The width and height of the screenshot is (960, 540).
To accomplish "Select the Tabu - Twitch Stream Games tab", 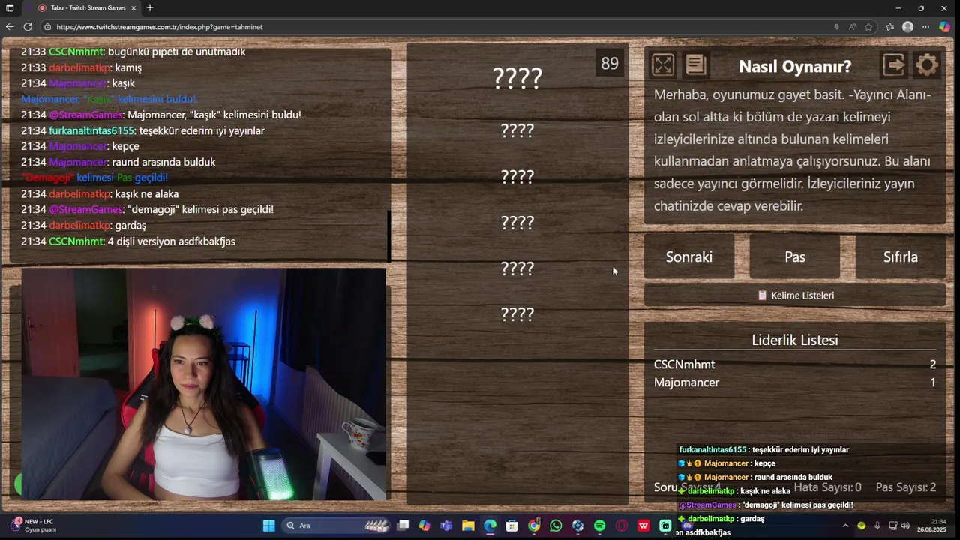I will tap(82, 8).
